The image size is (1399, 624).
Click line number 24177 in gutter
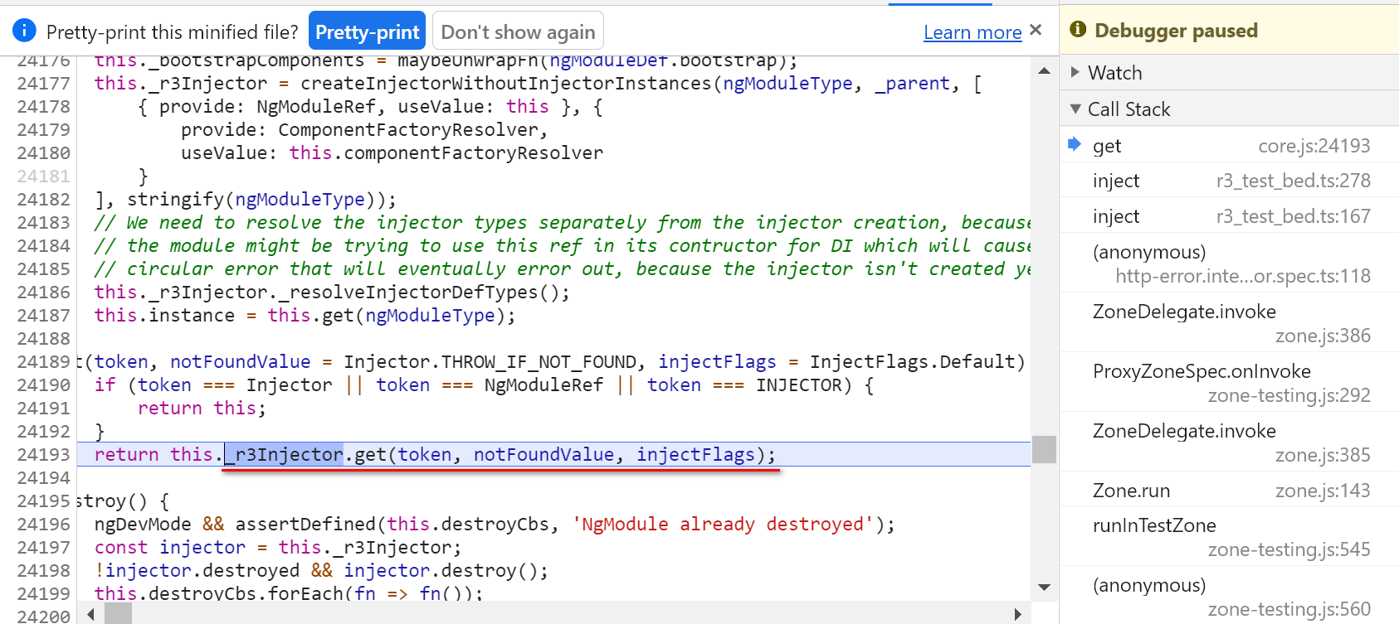[x=44, y=83]
